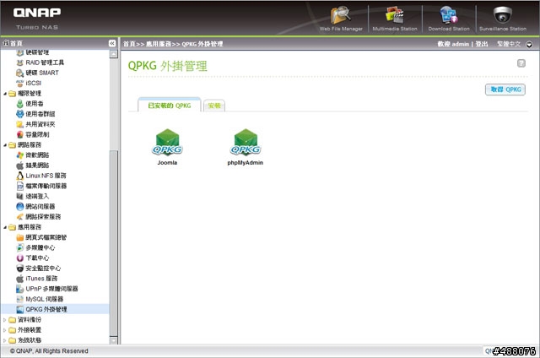540x358 pixels.
Task: Open the Web File Manager icon
Action: pyautogui.click(x=341, y=15)
